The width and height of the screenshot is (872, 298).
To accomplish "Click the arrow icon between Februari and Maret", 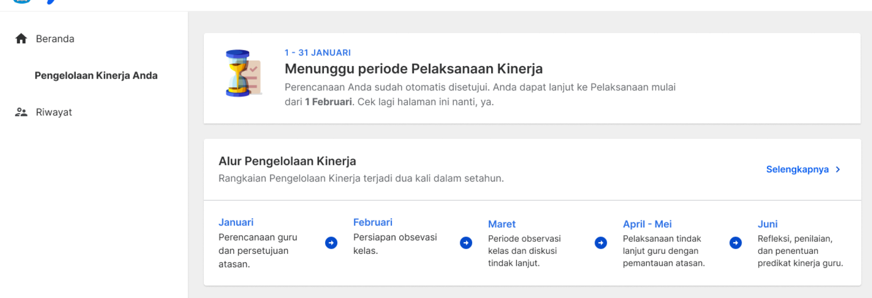I will point(466,243).
